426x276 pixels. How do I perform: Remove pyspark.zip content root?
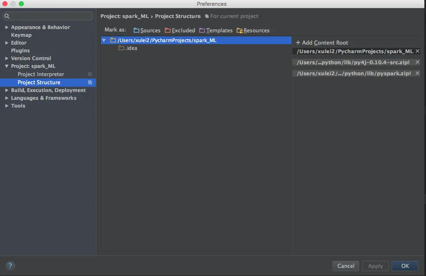(417, 73)
